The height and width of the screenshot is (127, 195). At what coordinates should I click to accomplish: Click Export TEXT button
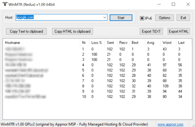151,31
